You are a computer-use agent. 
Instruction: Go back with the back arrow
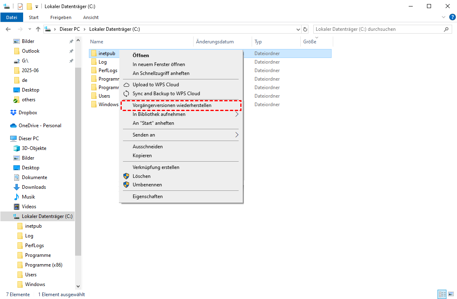pos(8,29)
